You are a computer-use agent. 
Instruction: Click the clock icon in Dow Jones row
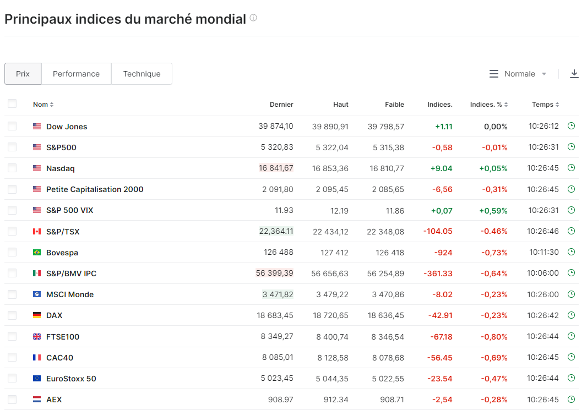(571, 126)
